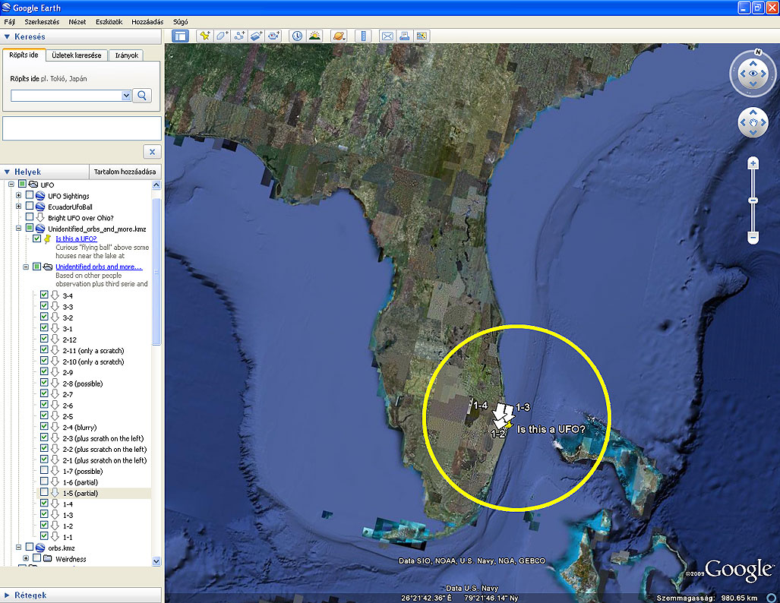Show the ruler measuring tool

point(363,36)
